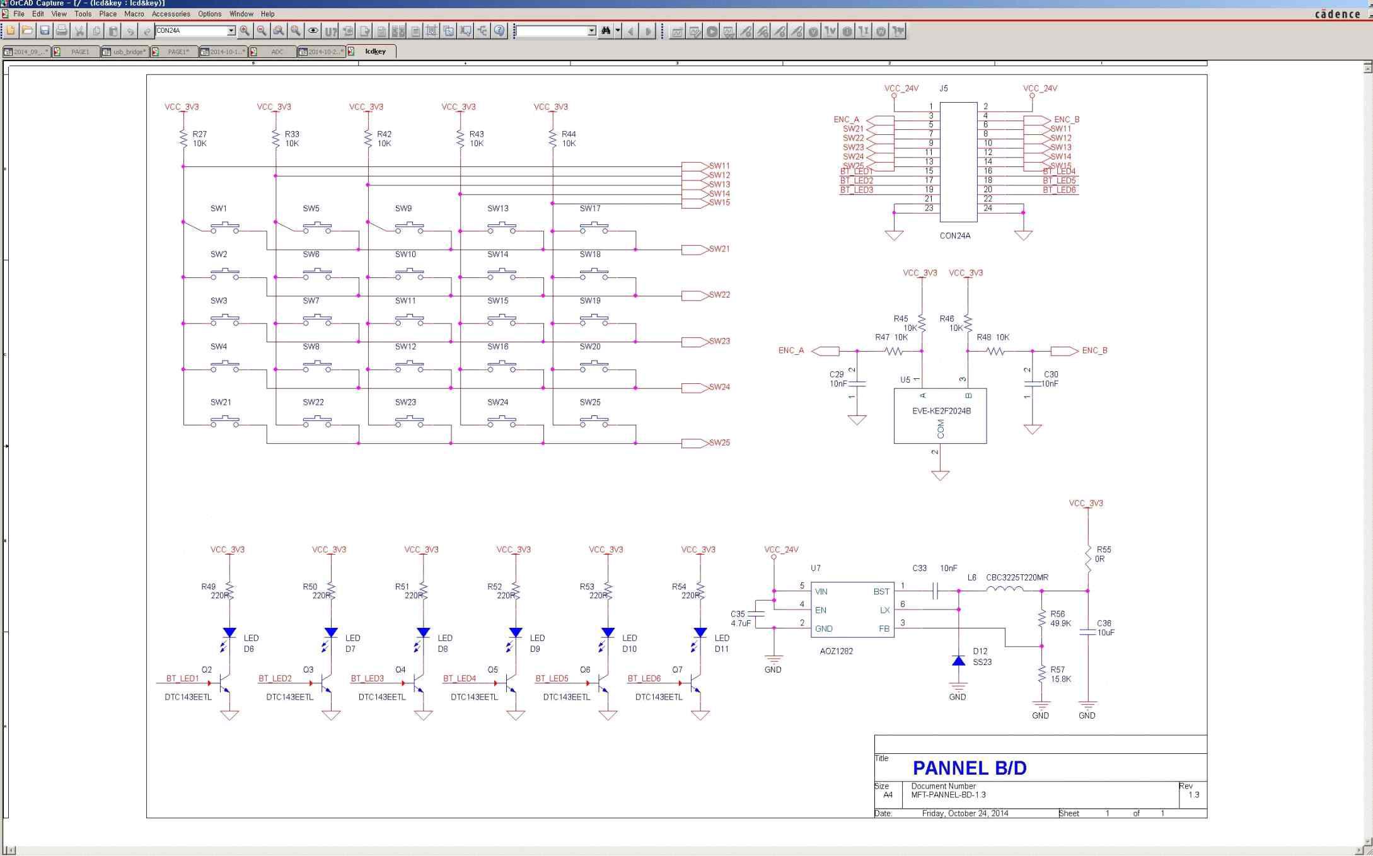Switch to the usb_bridge* tab
1373x856 pixels.
click(125, 52)
